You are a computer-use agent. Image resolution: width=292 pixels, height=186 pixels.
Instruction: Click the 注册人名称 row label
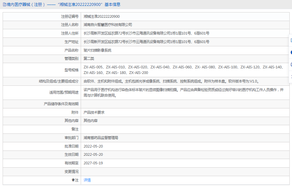70,25
